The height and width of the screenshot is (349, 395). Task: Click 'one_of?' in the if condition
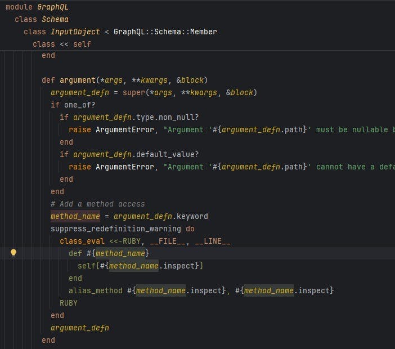[x=80, y=105]
